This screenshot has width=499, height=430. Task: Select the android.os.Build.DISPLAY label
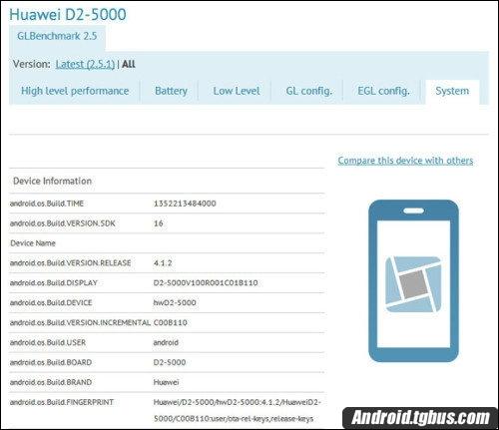54,283
